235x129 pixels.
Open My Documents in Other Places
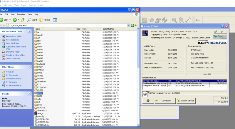coord(12,75)
